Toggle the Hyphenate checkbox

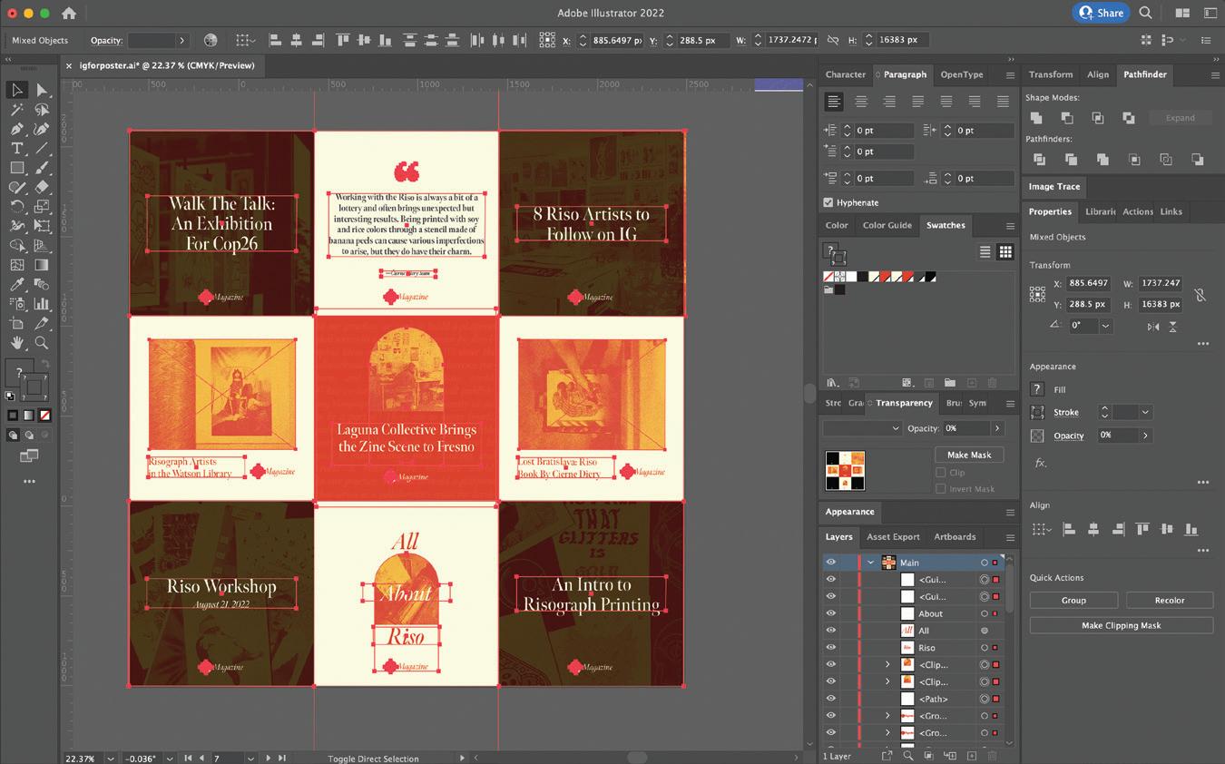coord(828,202)
